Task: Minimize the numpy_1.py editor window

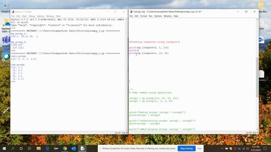Action: (238, 11)
